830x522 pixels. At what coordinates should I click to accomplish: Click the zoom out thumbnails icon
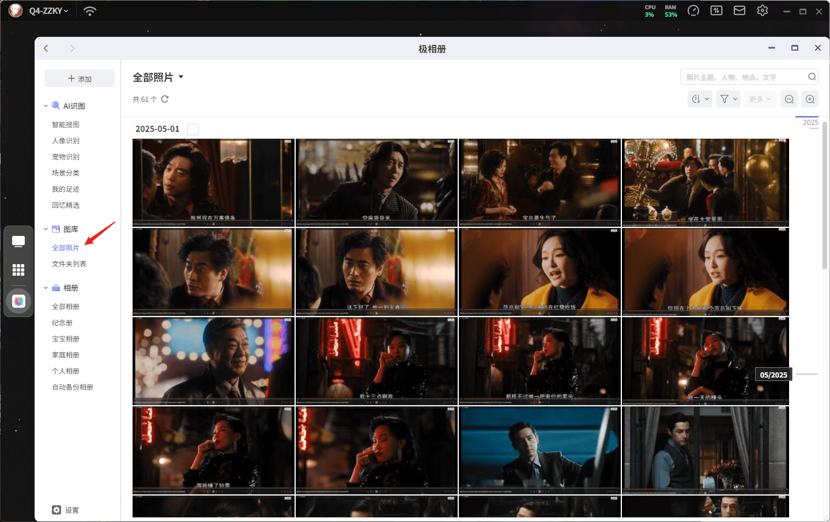(789, 99)
